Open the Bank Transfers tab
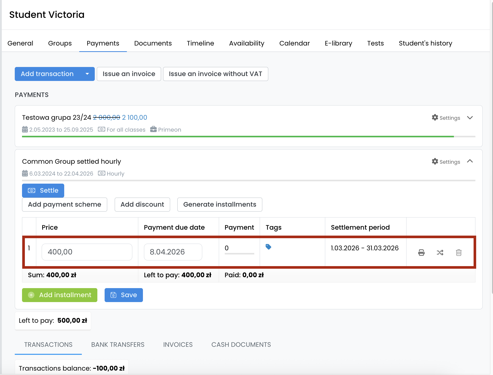The width and height of the screenshot is (493, 375). coord(118,344)
